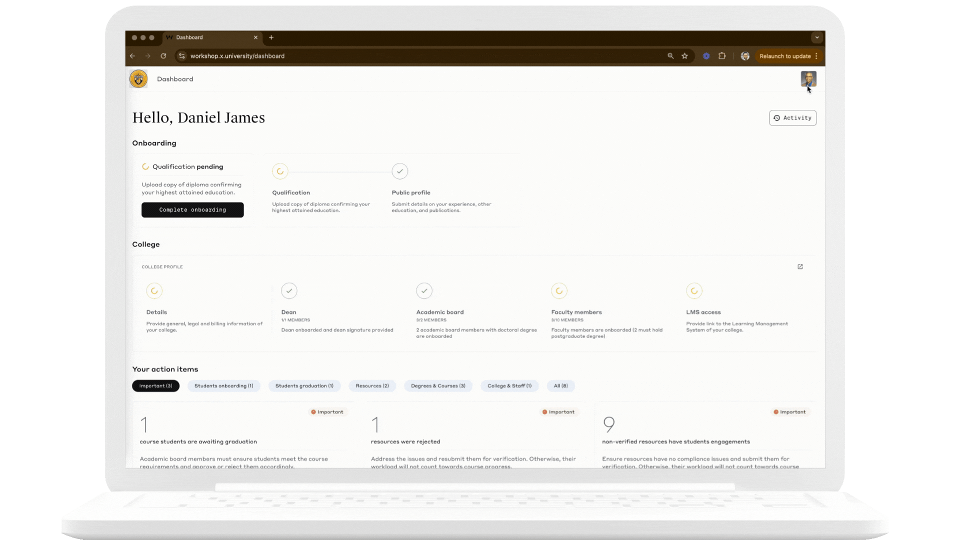
Task: Open the user avatar menu
Action: 808,78
